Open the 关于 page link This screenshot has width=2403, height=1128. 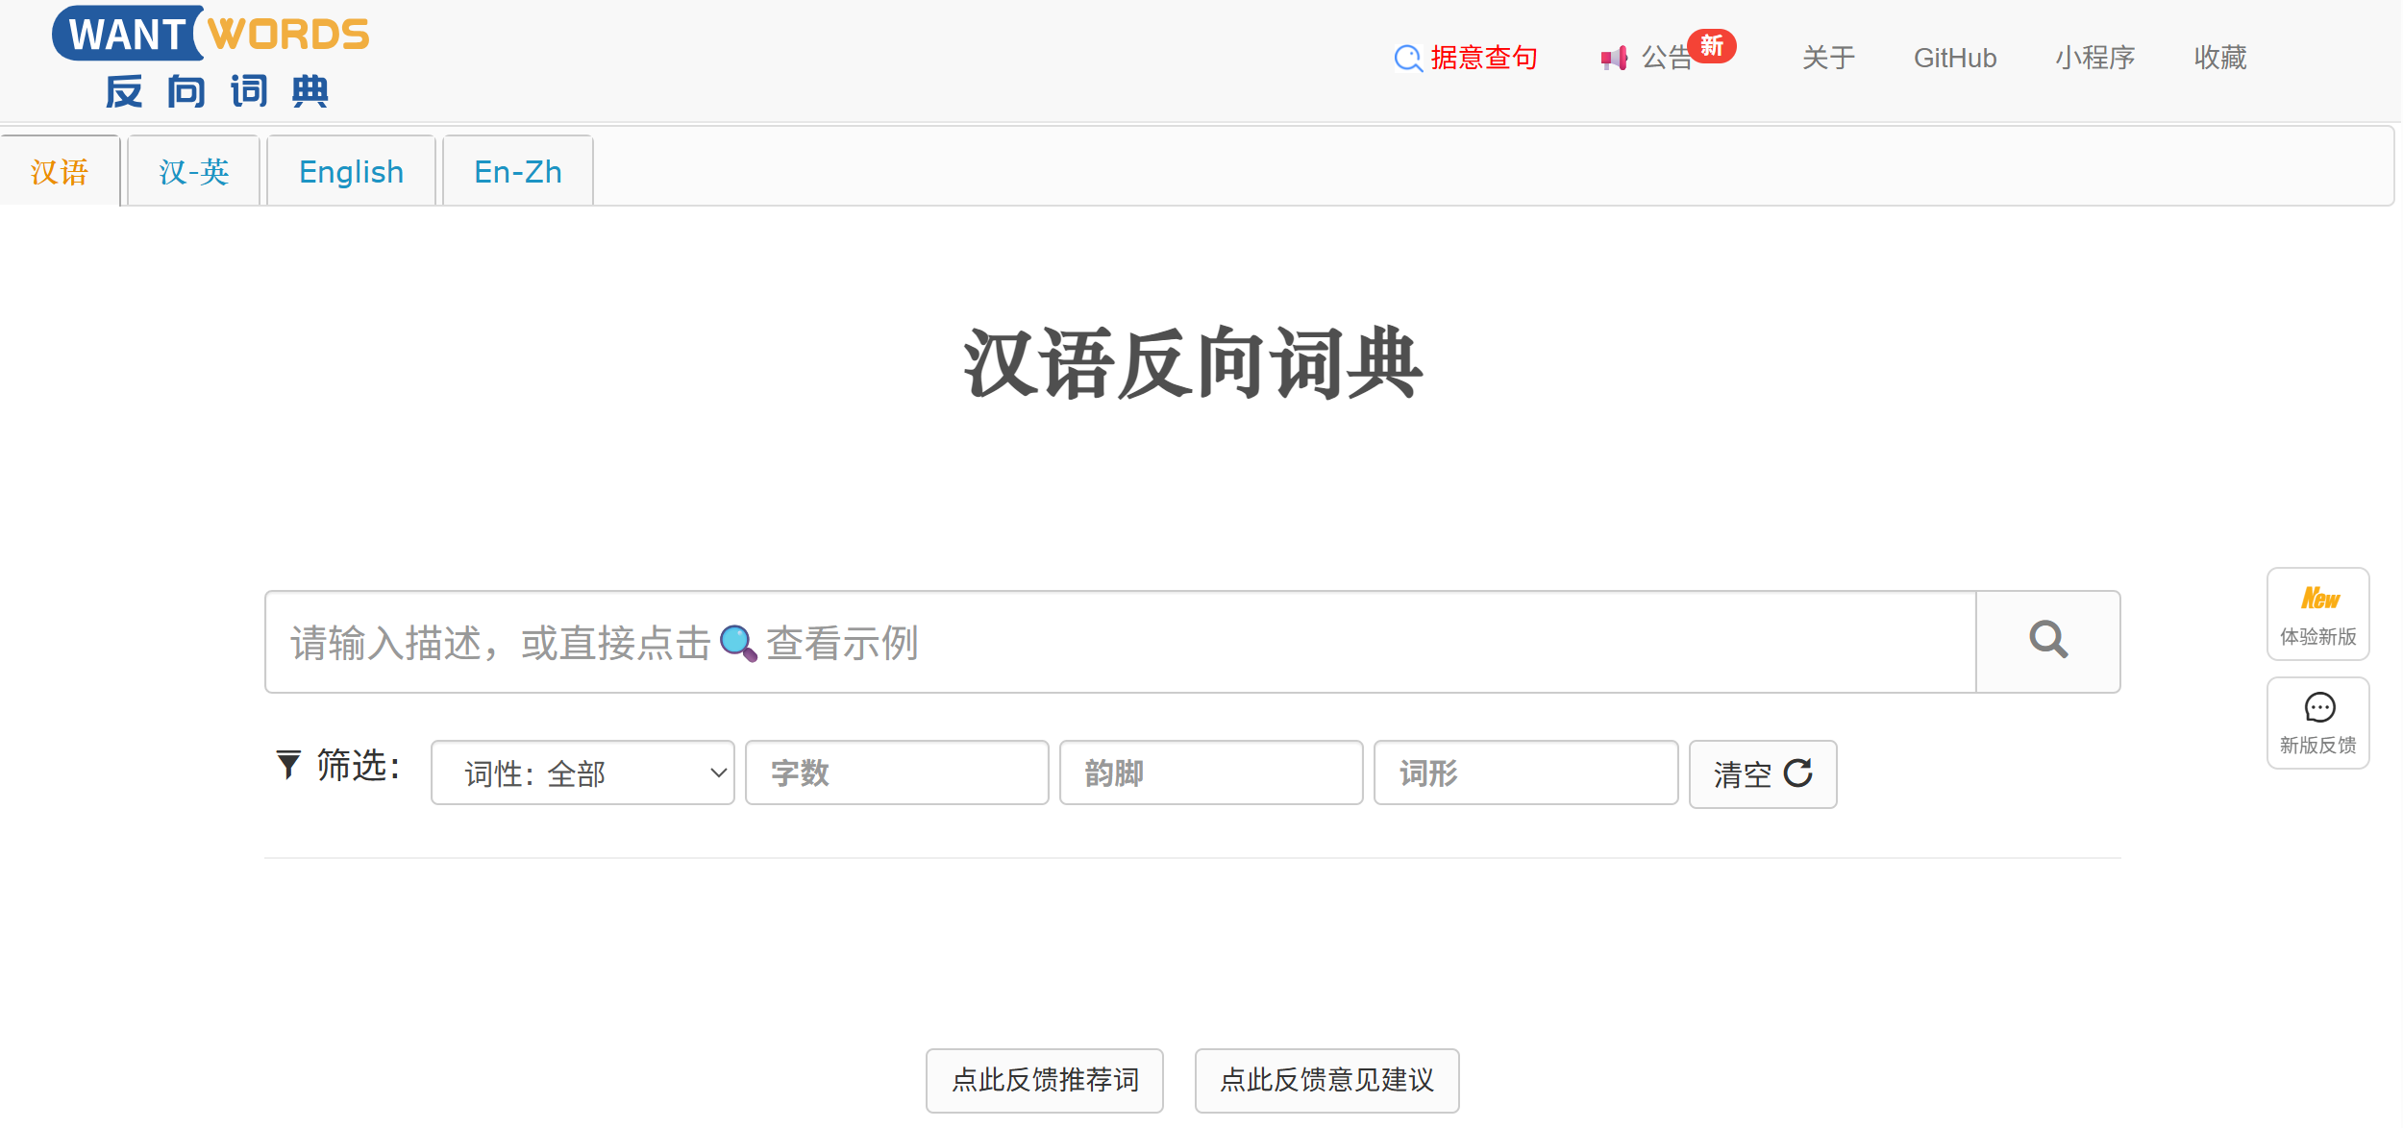pyautogui.click(x=1828, y=59)
